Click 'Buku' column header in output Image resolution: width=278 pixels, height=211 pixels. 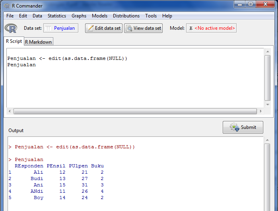tap(97, 166)
